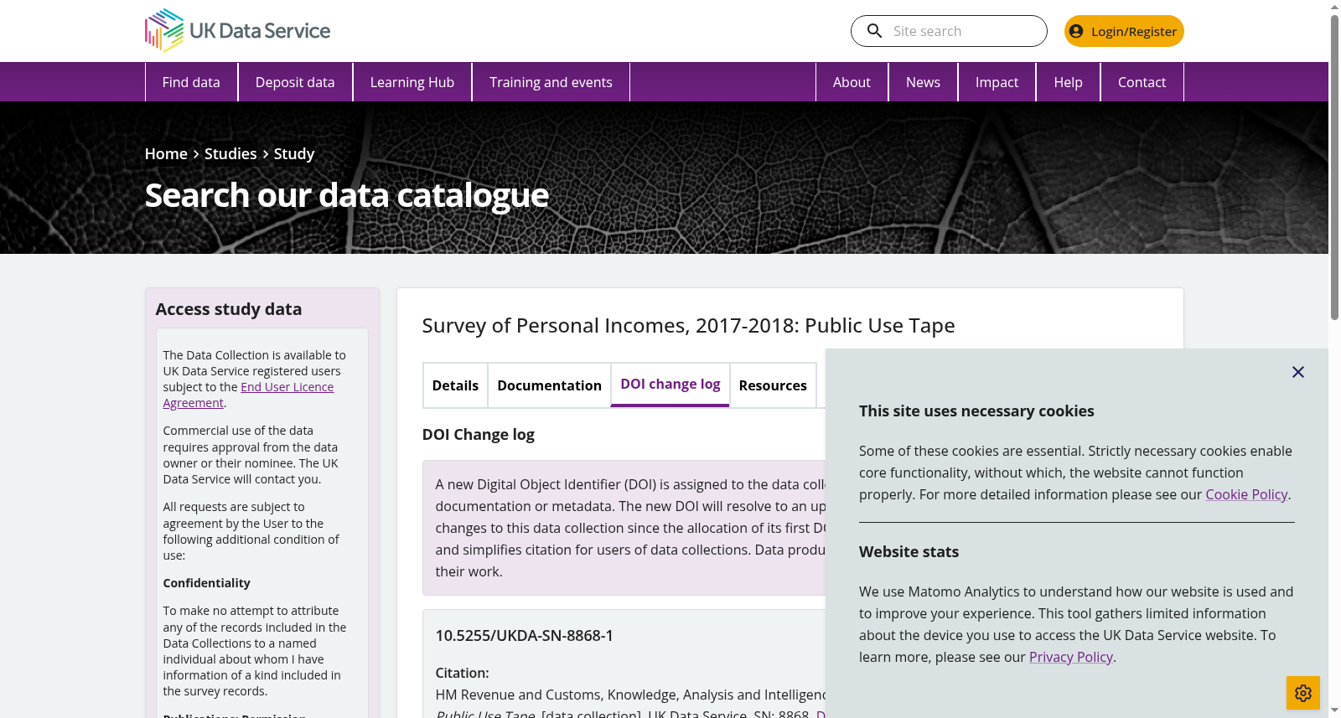Click the 'Website stats' heading
The height and width of the screenshot is (718, 1341).
click(x=909, y=552)
